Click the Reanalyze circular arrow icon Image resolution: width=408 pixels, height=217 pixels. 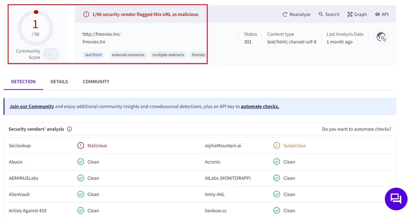pos(285,15)
